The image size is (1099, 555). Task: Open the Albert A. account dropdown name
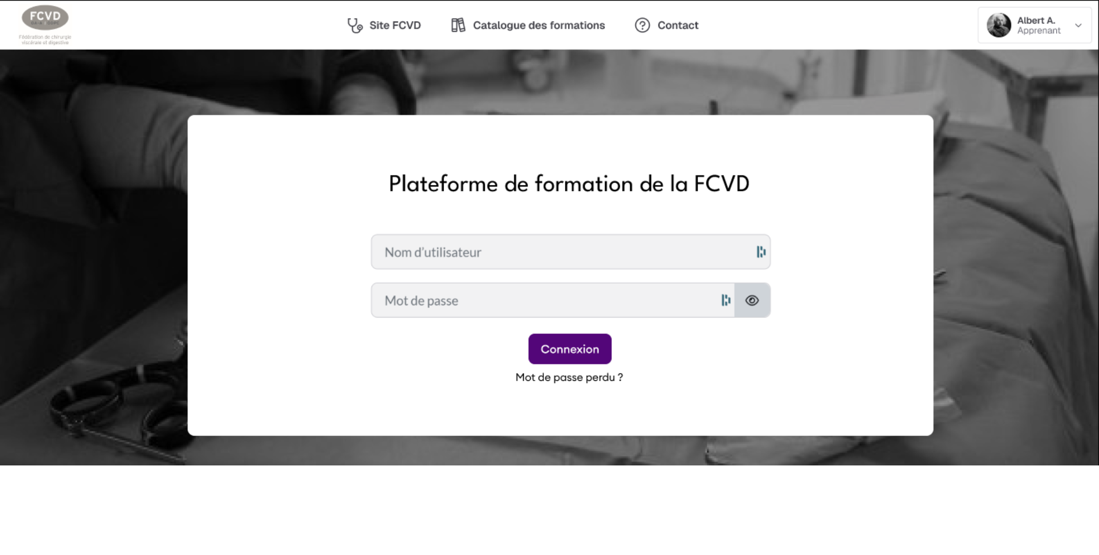point(1035,20)
